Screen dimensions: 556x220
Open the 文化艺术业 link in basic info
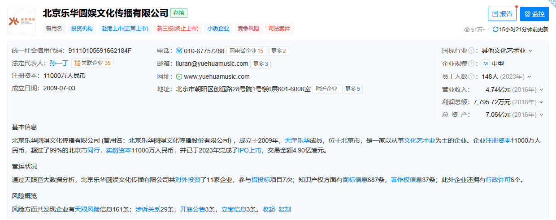[420, 140]
